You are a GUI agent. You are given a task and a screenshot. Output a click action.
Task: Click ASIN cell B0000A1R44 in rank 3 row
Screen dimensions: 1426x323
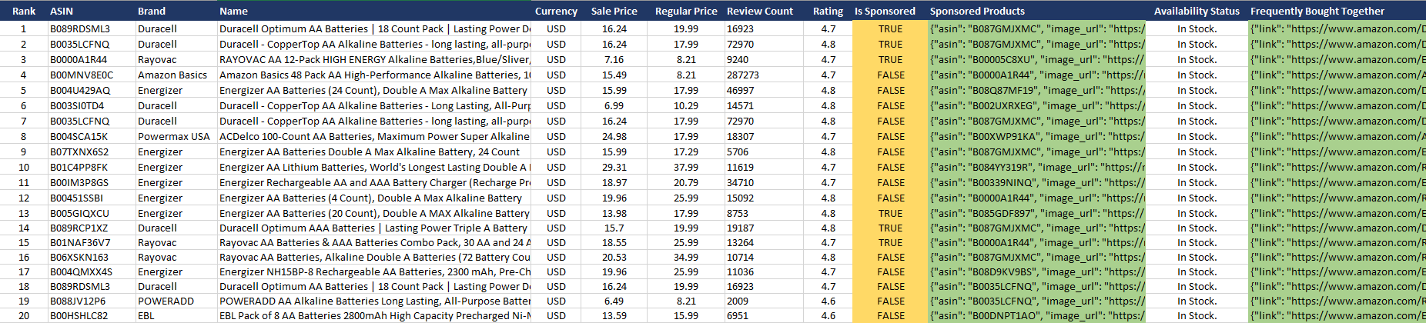click(91, 59)
